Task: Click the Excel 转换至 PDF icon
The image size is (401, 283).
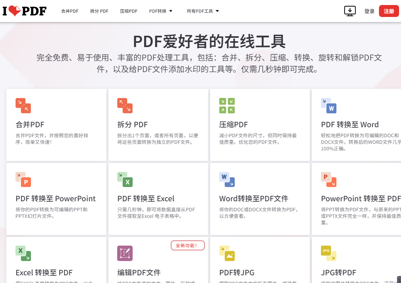Action: point(23,253)
